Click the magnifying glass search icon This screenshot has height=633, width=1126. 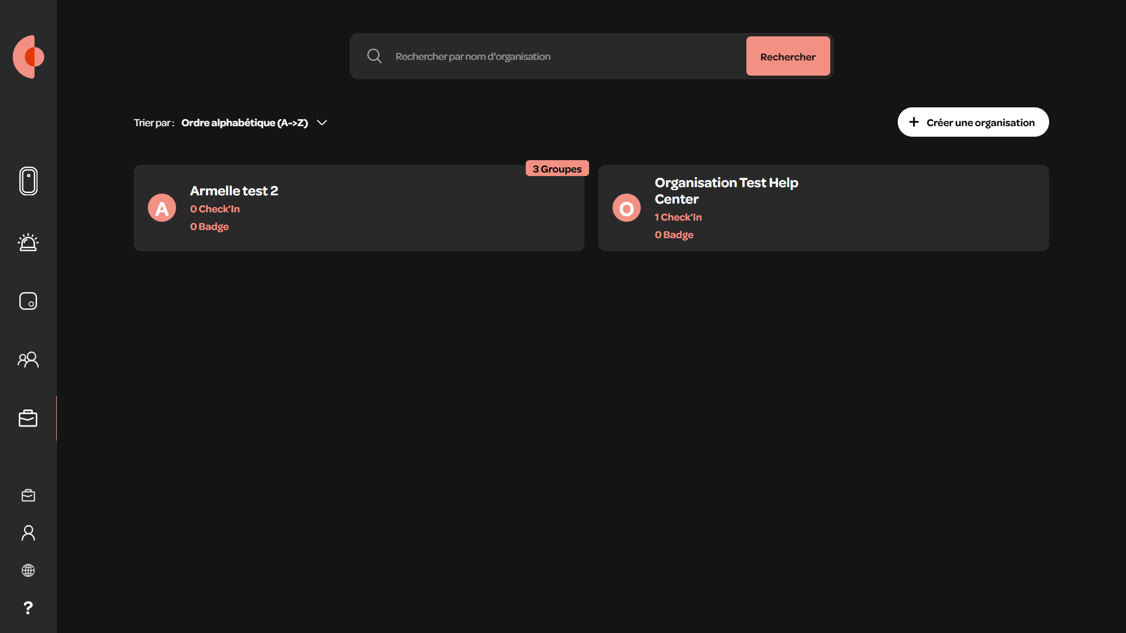[374, 56]
